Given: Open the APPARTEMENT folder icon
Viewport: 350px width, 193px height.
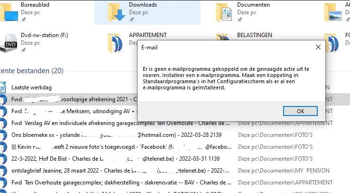Looking at the screenshot, I should pyautogui.click(x=115, y=42).
